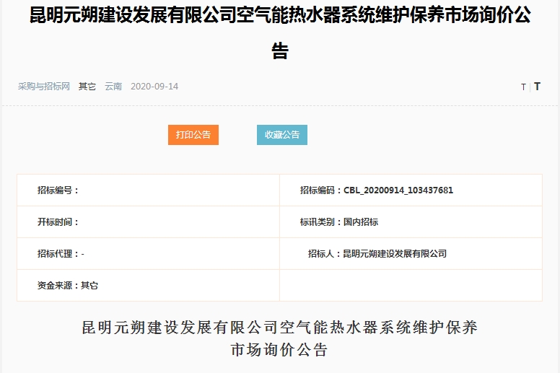This screenshot has width=560, height=373.
Task: Click the code CBL_20200914_103437681
Action: pyautogui.click(x=398, y=190)
